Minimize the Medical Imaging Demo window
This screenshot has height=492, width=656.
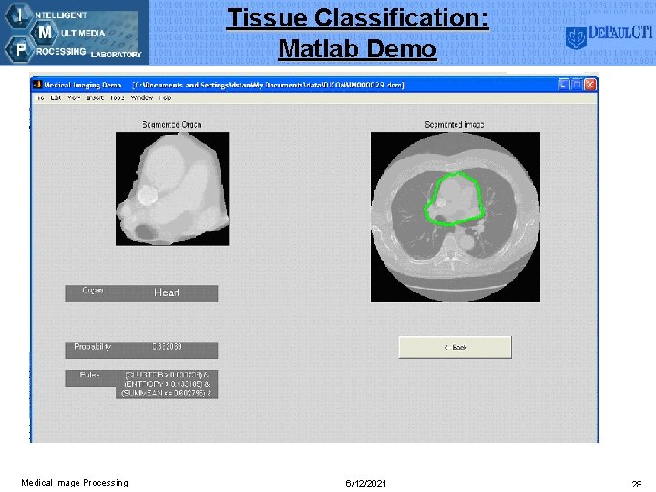pos(564,85)
